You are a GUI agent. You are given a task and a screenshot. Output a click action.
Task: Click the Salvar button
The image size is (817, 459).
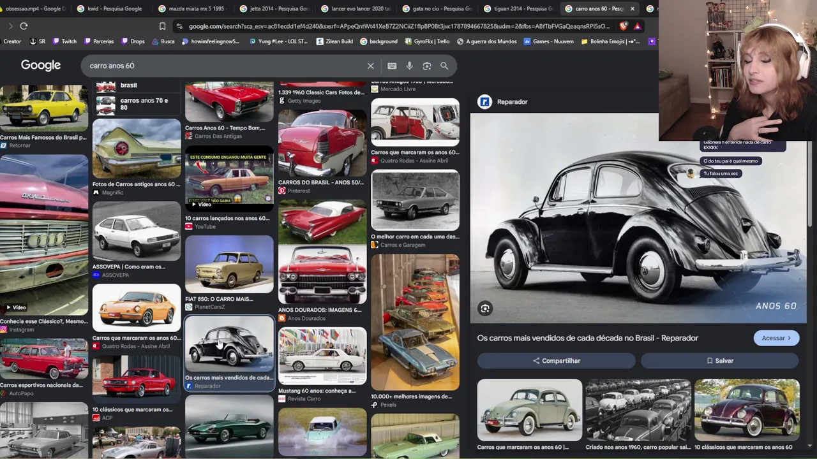point(720,361)
